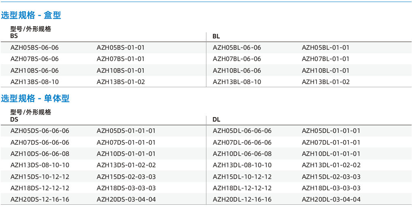Click AZH18DL-03-03-03 entry
The width and height of the screenshot is (412, 208).
coord(331,188)
